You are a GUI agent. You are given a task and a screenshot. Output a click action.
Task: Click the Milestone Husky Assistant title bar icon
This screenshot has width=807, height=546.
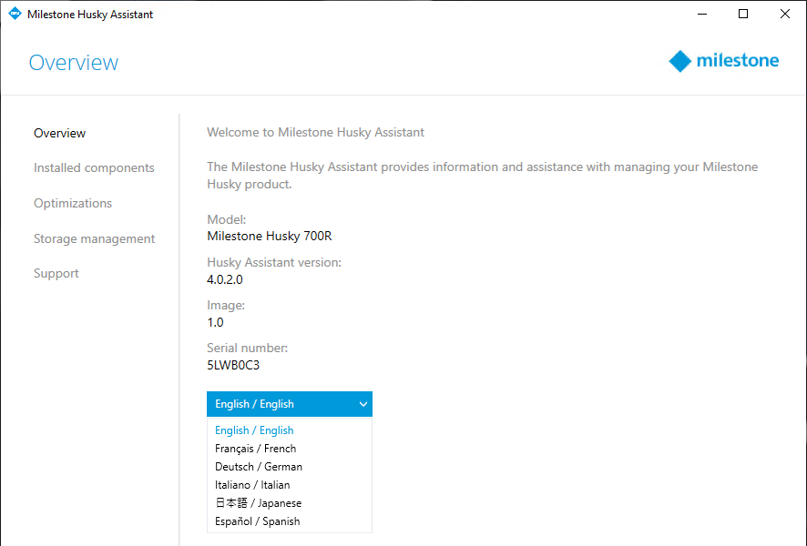(15, 14)
